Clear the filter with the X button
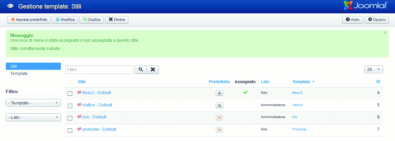Image resolution: width=395 pixels, height=141 pixels. (x=153, y=70)
